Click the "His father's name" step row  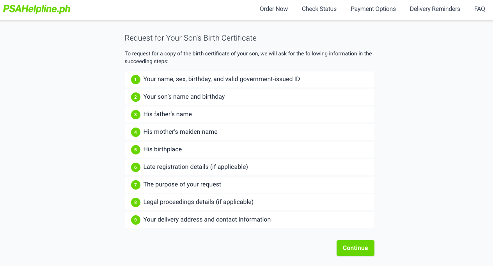[250, 115]
